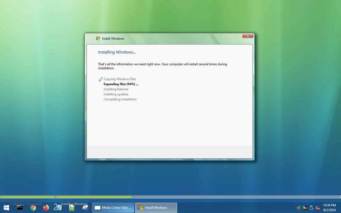Open Firefox from the taskbar
This screenshot has height=213, width=341.
[46, 208]
